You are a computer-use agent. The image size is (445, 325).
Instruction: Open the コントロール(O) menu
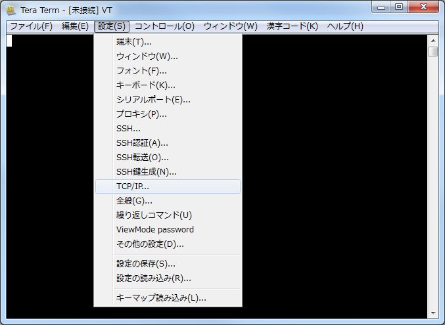point(164,26)
